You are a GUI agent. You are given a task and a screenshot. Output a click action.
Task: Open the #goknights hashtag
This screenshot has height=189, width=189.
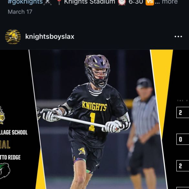coord(25,2)
